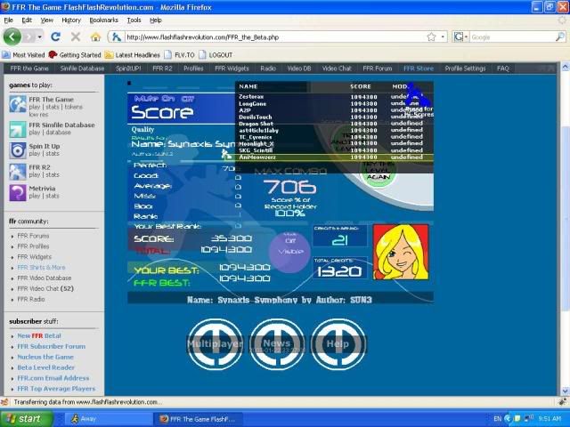570x427 pixels.
Task: Open the FFR Subscriber Forum link
Action: click(52, 346)
